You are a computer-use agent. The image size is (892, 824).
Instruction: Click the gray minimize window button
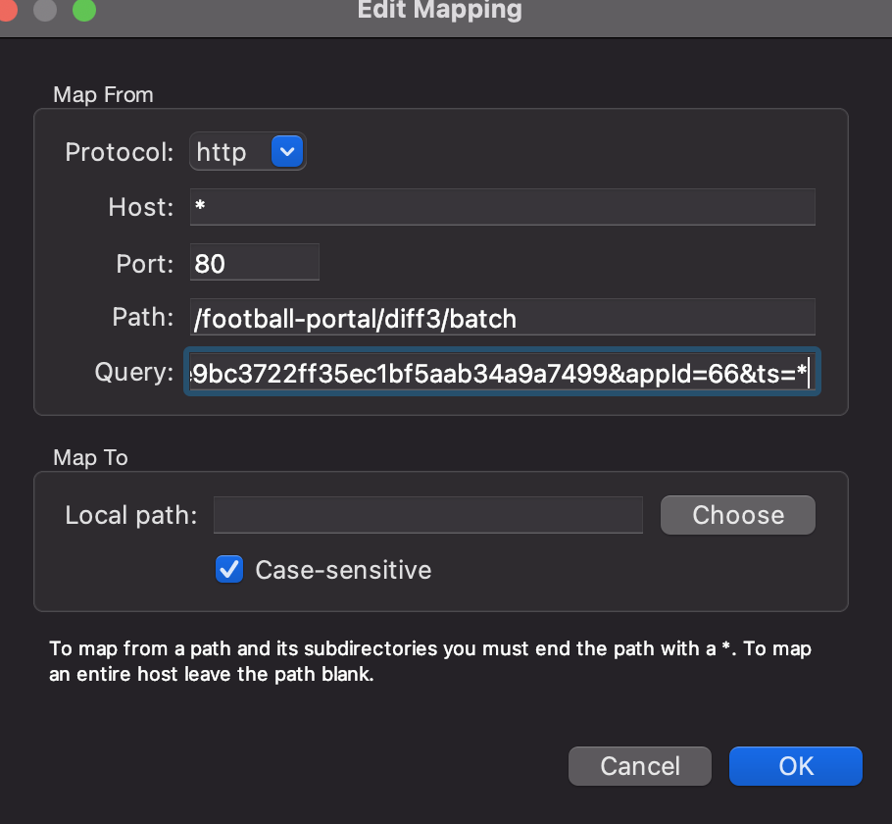pyautogui.click(x=45, y=10)
